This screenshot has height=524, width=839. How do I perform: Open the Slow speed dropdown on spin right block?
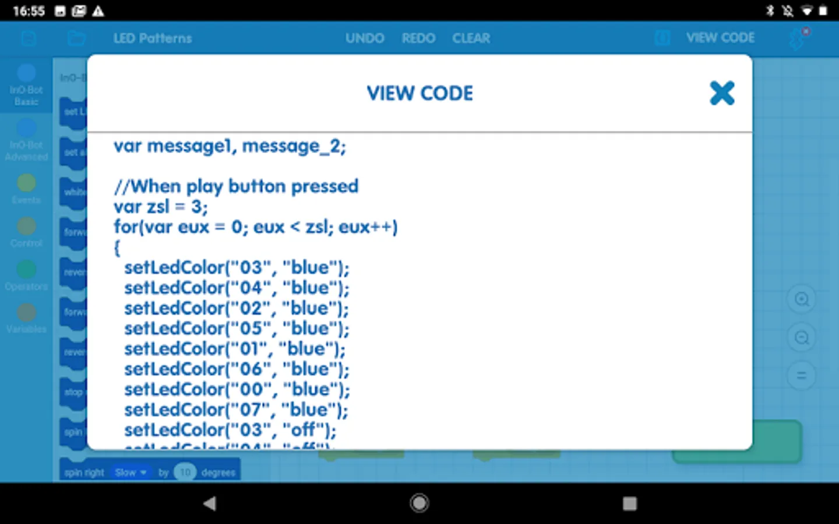tap(131, 472)
